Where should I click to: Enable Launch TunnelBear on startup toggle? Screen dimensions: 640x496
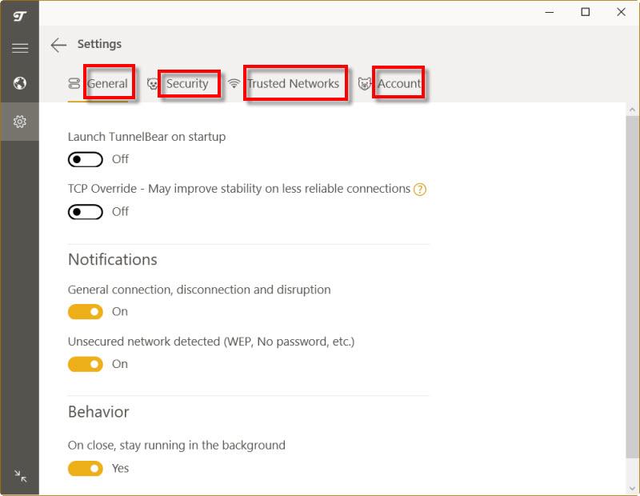click(x=86, y=159)
